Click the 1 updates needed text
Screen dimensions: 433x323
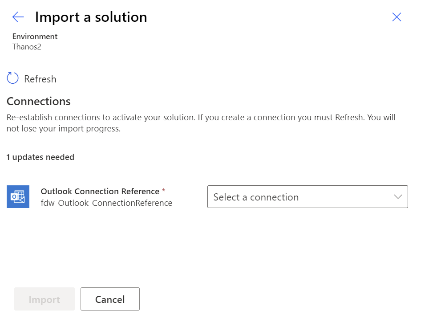click(x=40, y=157)
